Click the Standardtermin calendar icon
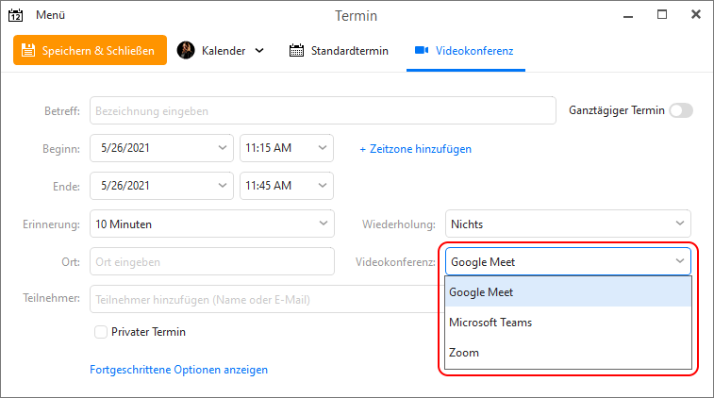 click(296, 50)
